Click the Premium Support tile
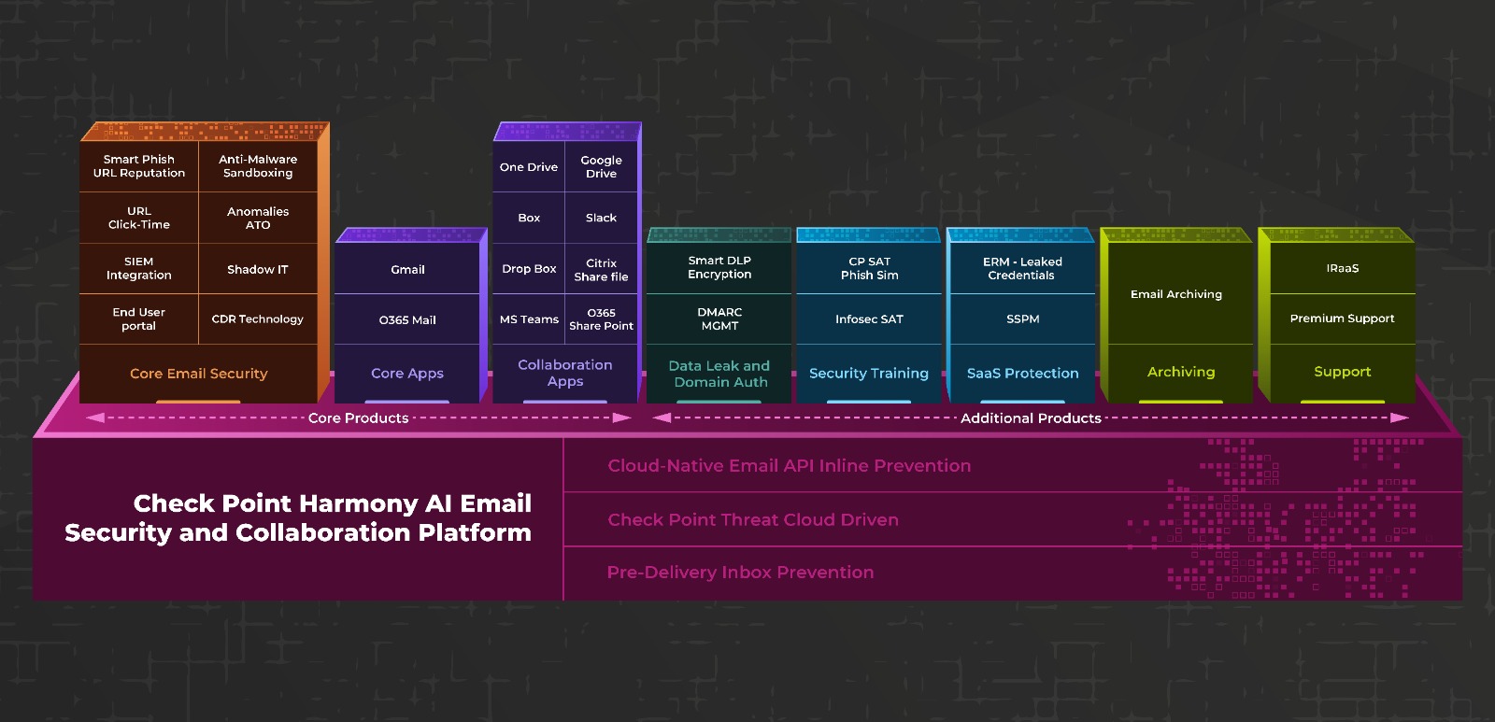1495x722 pixels. (1342, 319)
